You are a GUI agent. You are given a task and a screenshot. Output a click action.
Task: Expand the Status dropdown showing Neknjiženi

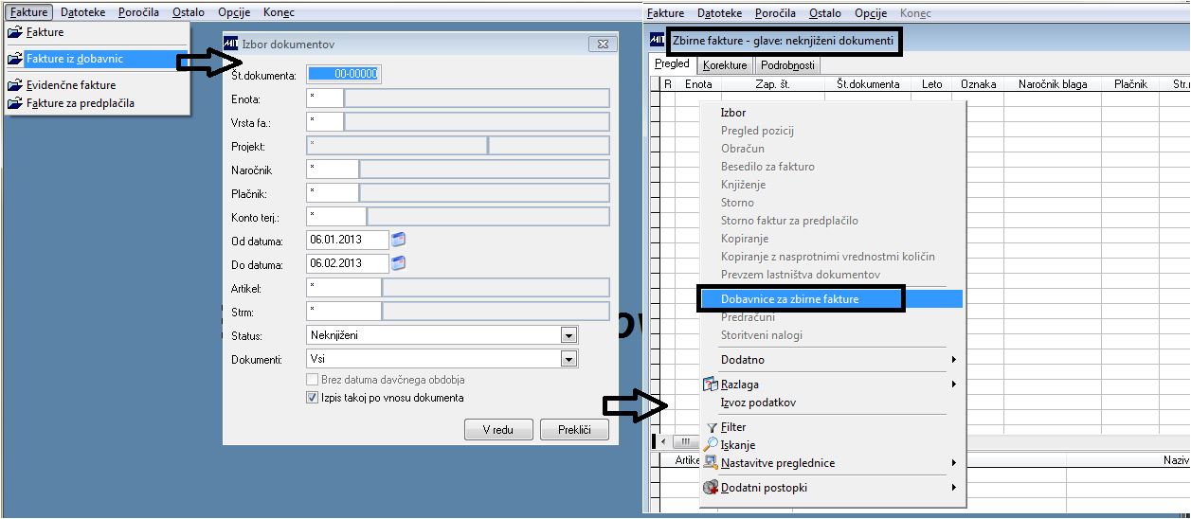568,335
